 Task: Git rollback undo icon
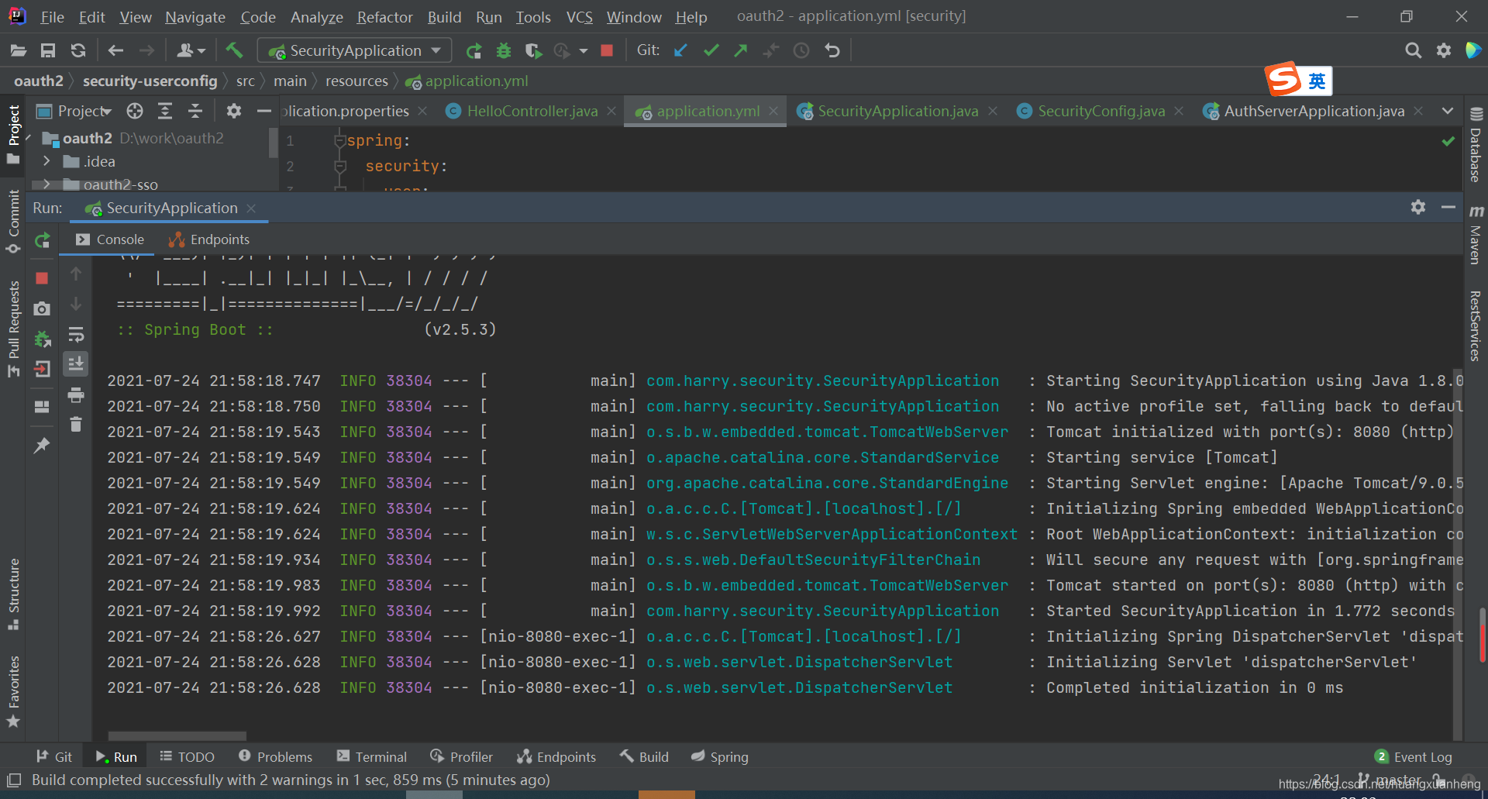coord(832,51)
